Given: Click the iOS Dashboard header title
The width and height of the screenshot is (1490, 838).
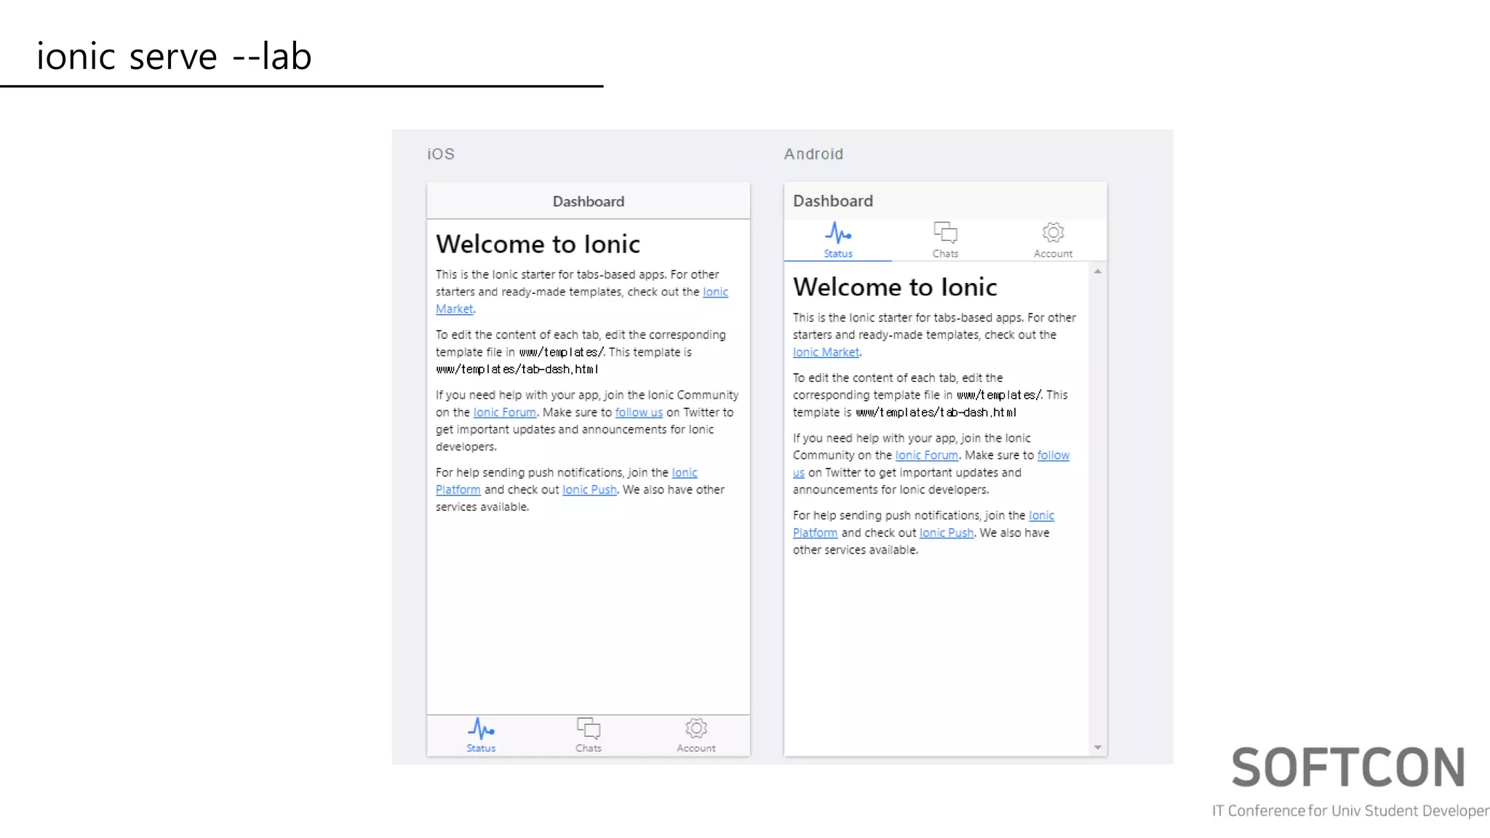Looking at the screenshot, I should pyautogui.click(x=588, y=201).
